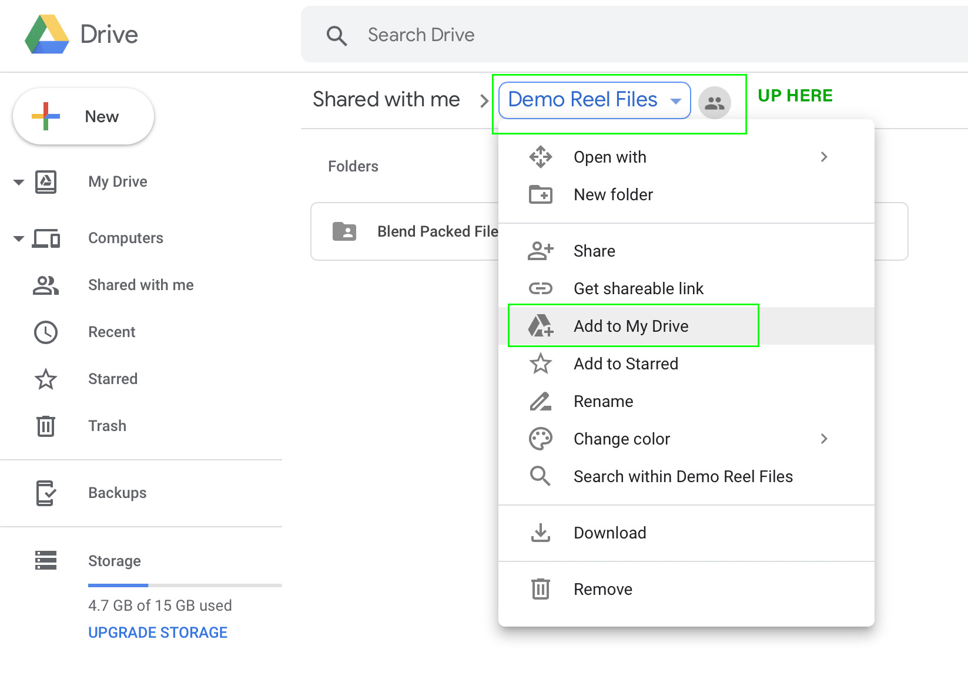Open the Trash section
Viewport: 968px width, 690px height.
coord(107,426)
